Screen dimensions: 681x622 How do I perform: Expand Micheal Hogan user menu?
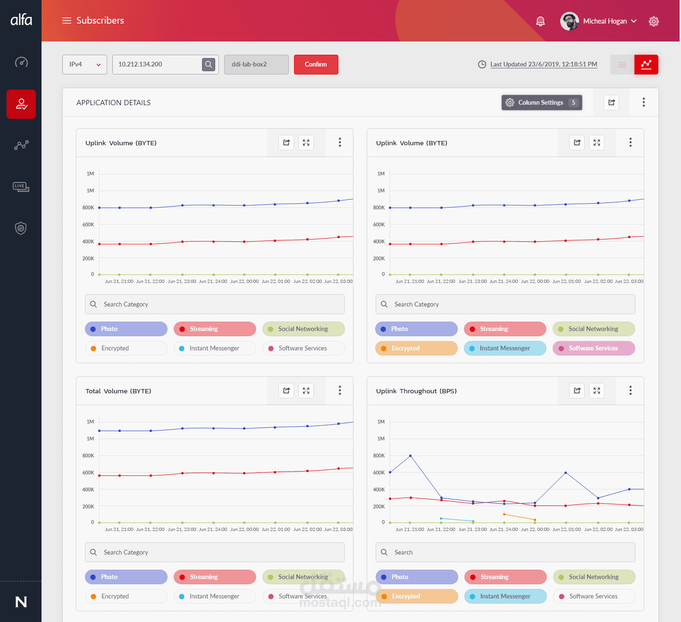pos(598,21)
